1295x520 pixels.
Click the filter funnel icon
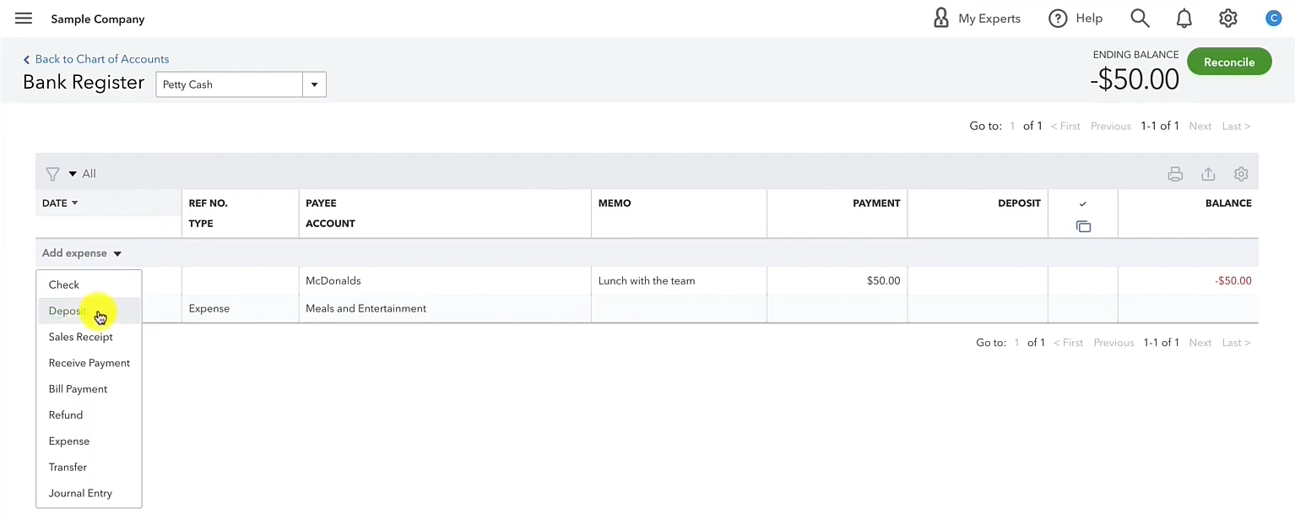pyautogui.click(x=52, y=174)
